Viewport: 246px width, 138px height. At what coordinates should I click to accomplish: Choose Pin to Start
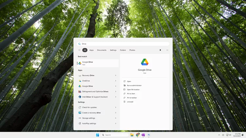[131, 94]
